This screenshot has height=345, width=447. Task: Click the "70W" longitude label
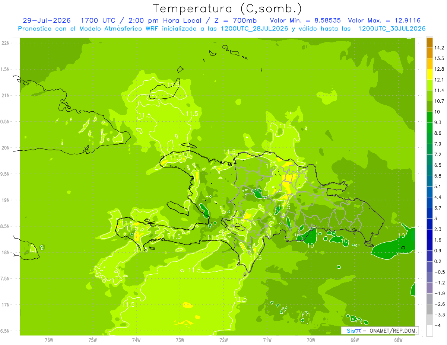coord(311,340)
